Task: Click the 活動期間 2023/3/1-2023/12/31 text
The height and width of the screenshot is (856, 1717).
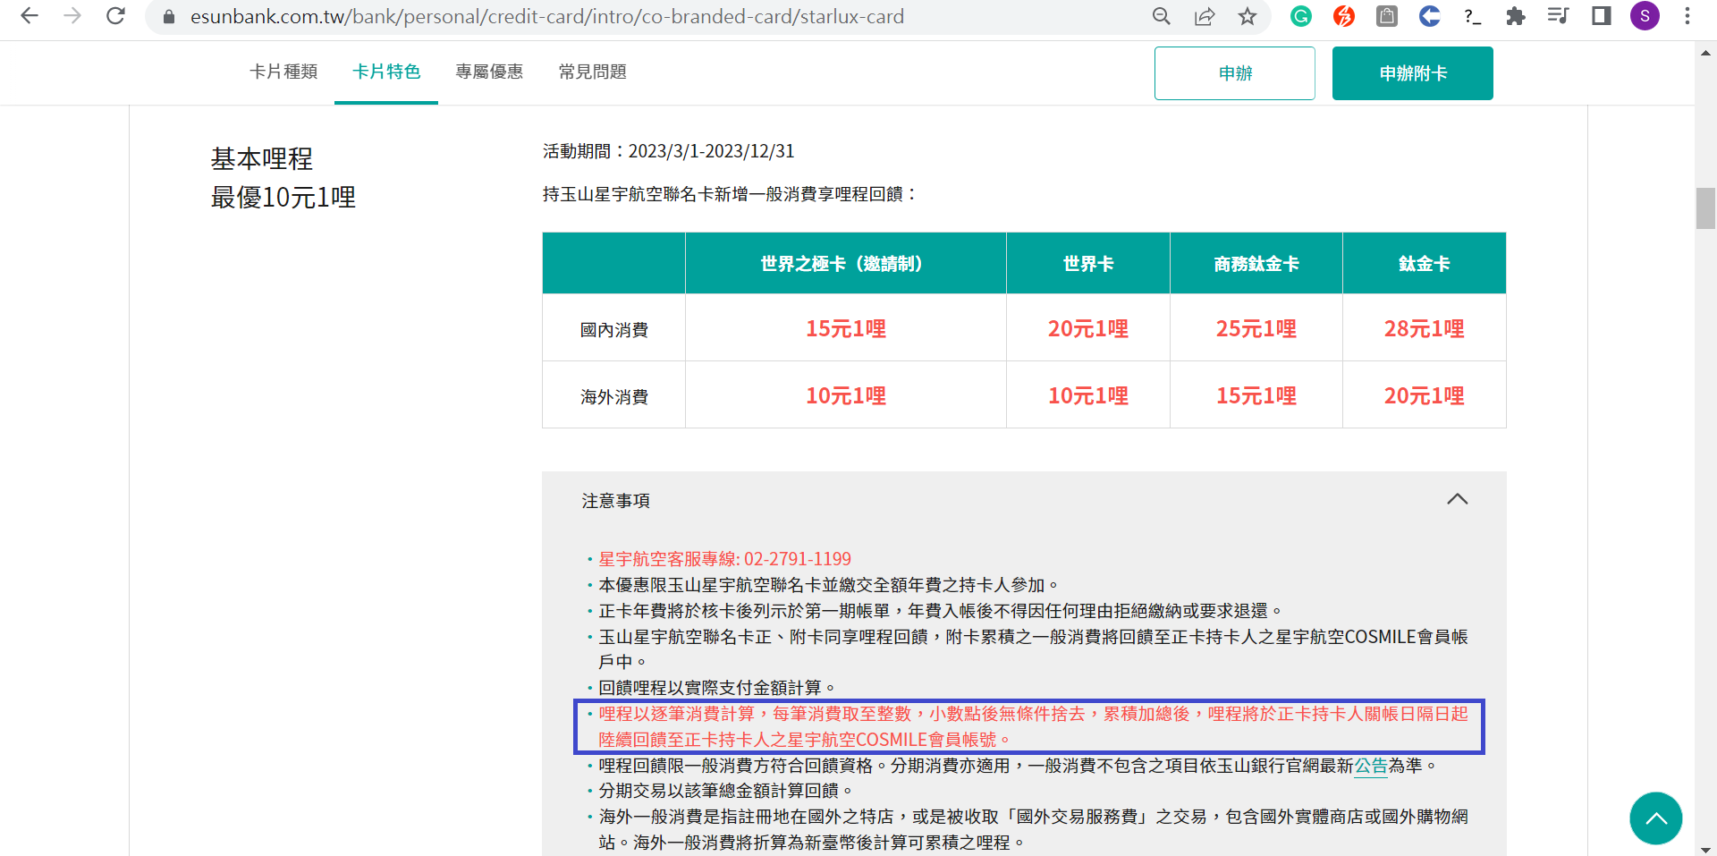Action: [669, 151]
